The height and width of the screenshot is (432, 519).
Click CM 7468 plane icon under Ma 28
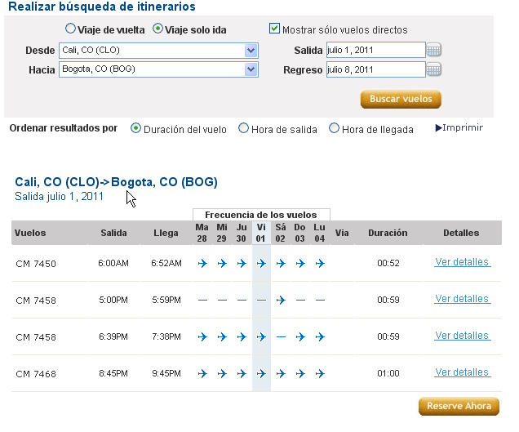(202, 374)
